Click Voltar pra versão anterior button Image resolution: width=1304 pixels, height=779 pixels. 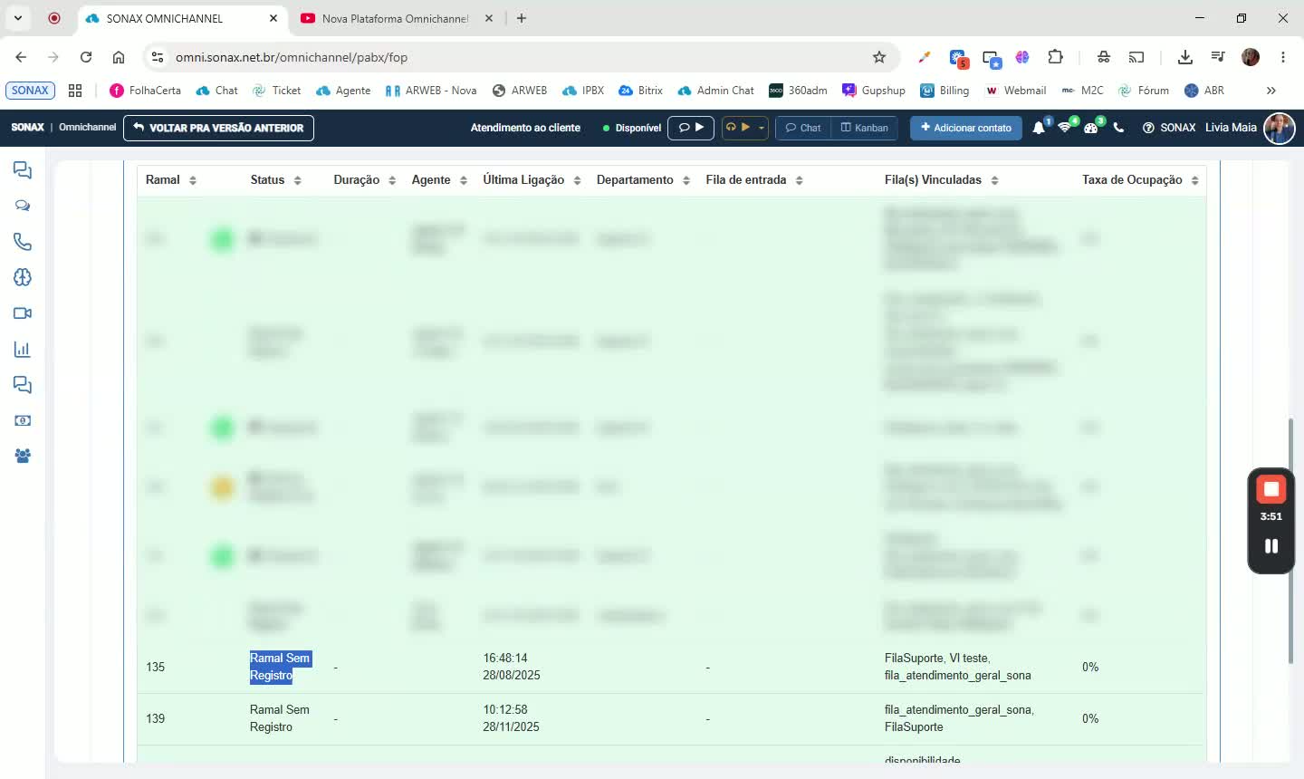click(x=218, y=128)
